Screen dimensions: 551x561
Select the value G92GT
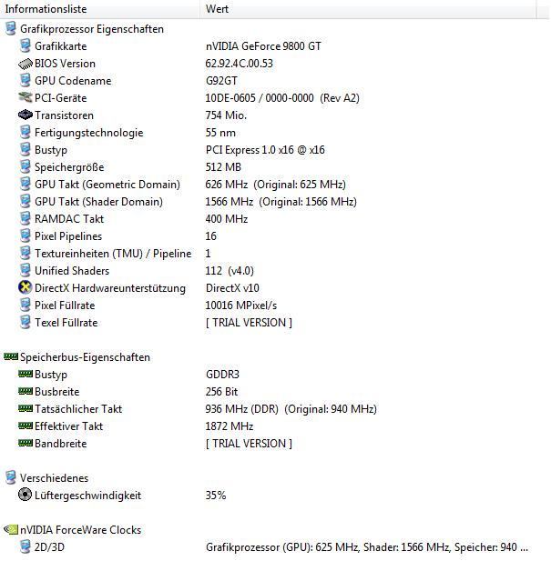tap(221, 81)
